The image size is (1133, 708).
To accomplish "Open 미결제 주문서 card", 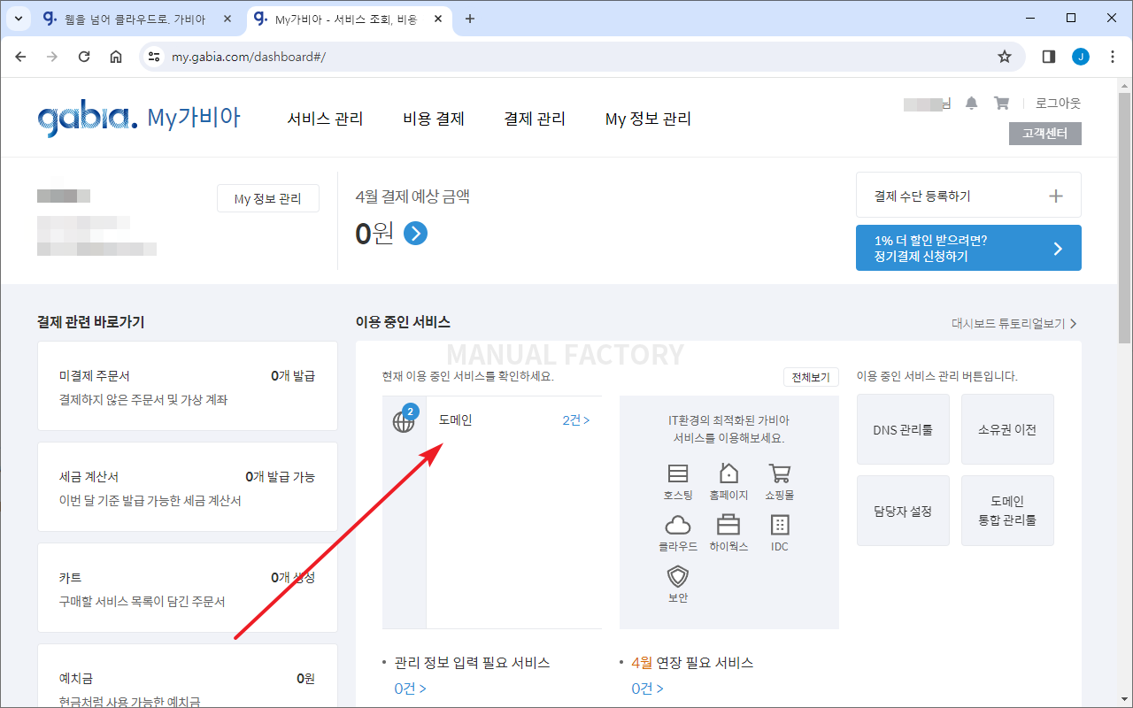I will pos(188,386).
